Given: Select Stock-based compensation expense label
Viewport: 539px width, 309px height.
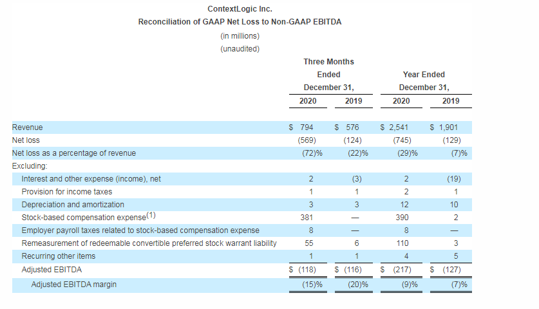Looking at the screenshot, I should tap(88, 217).
